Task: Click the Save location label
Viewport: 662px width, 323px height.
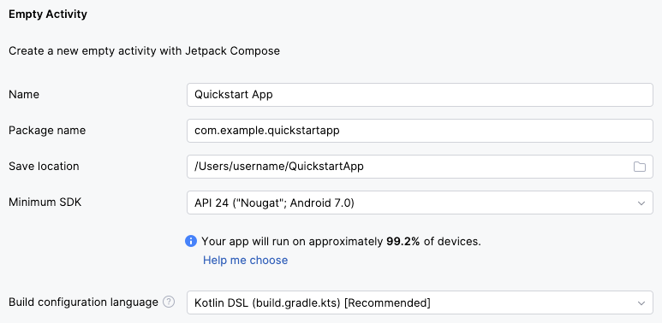Action: point(44,166)
